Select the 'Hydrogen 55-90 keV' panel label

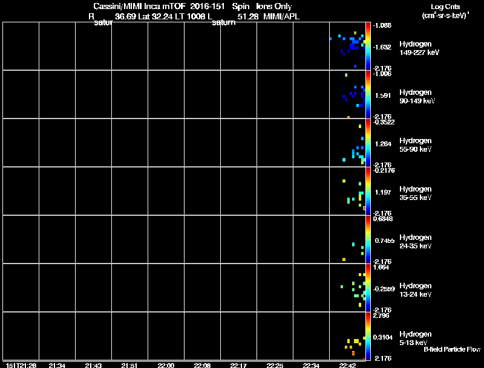point(416,145)
